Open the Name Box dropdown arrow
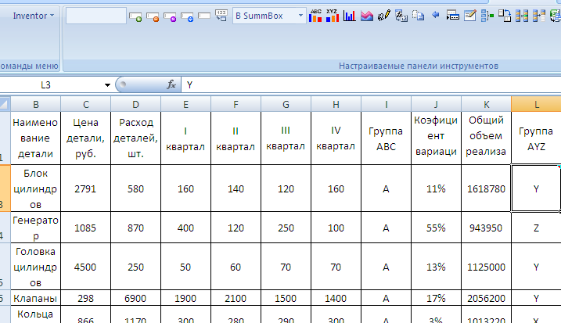 [107, 85]
